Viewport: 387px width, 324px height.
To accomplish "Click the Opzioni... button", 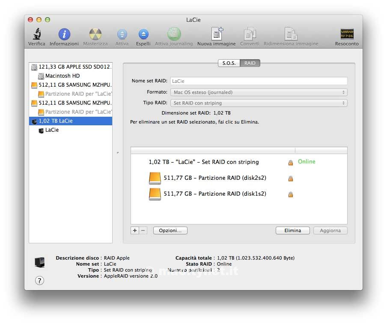I will [x=170, y=230].
